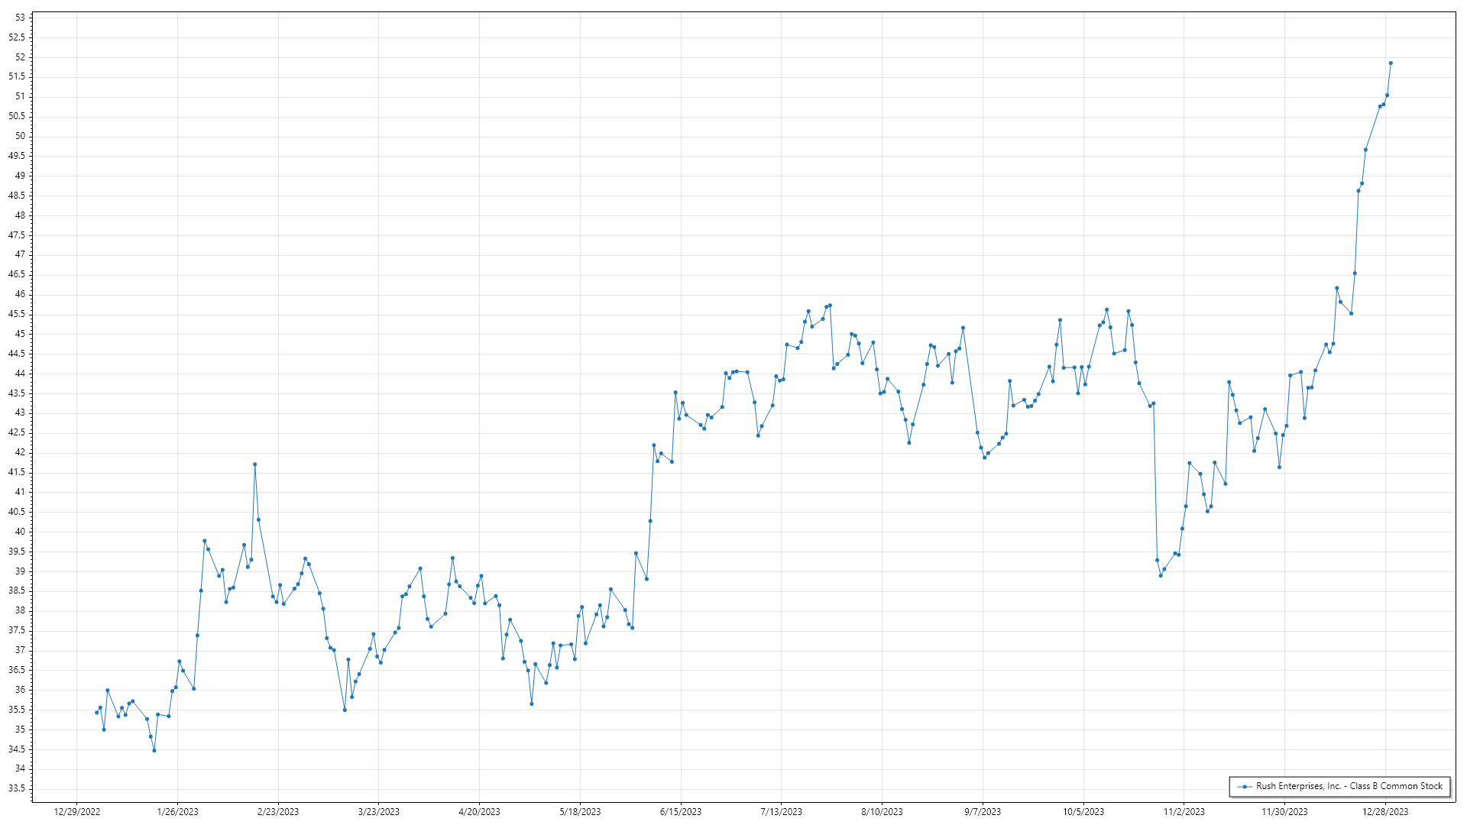Click the 9/7/2023 x-axis date label

pos(983,811)
